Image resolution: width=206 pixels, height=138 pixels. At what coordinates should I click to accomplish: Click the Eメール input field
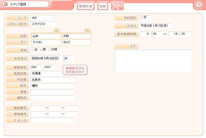pyautogui.click(x=52, y=120)
